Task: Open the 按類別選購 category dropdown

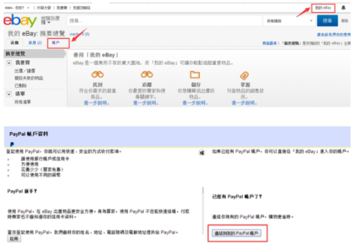Action: pyautogui.click(x=50, y=20)
